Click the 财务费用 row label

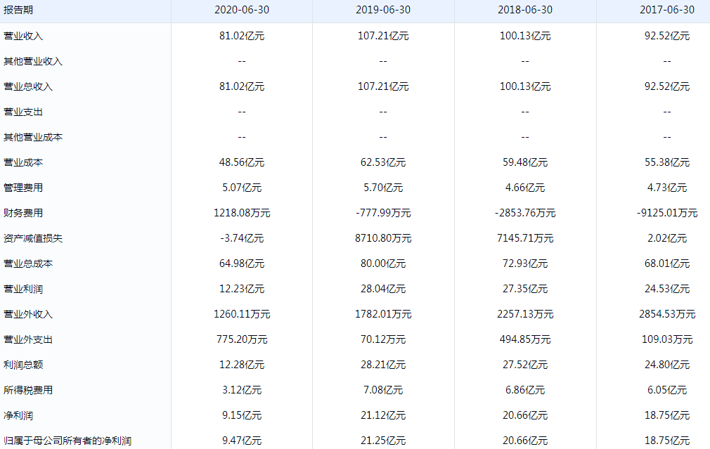(x=23, y=213)
